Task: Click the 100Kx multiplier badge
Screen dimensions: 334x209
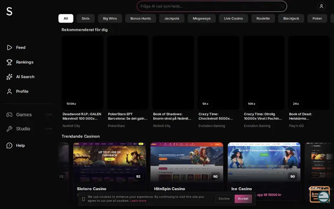Action: pos(71,104)
